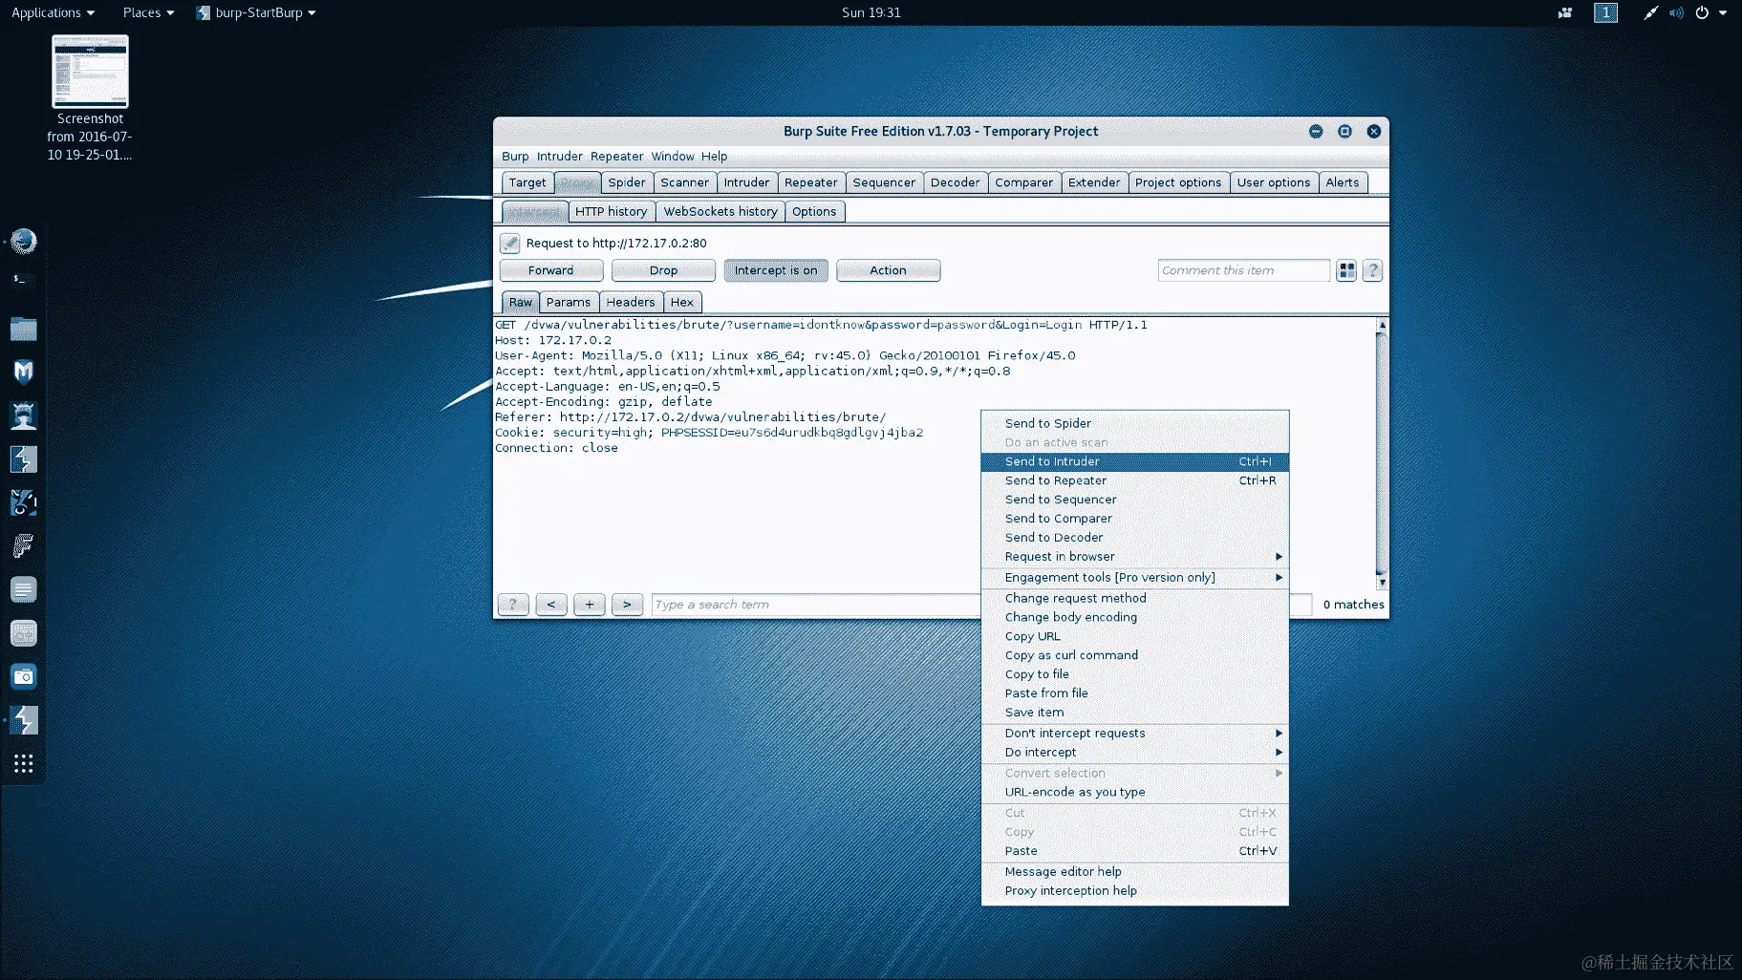Open Iceweasel browser from the dock
Image resolution: width=1742 pixels, height=980 pixels.
point(23,241)
